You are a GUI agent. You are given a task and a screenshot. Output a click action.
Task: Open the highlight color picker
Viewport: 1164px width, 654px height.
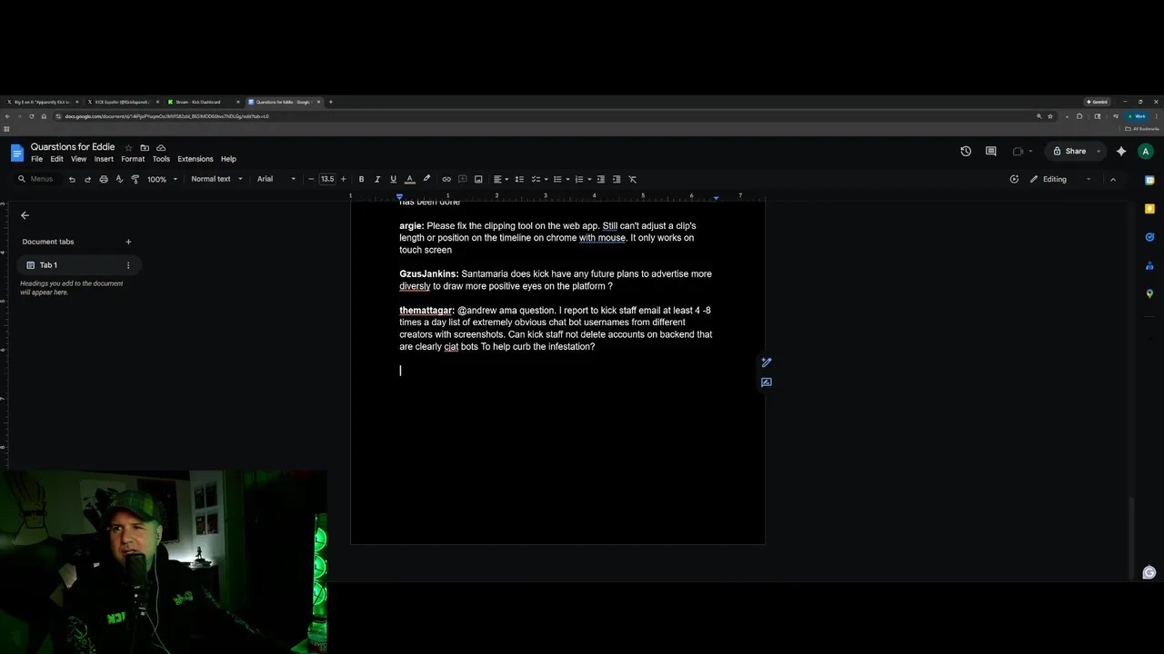pos(426,179)
